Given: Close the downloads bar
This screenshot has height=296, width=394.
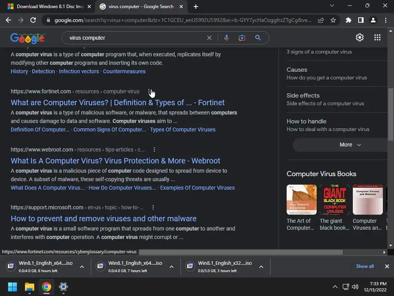Looking at the screenshot, I should tap(387, 266).
